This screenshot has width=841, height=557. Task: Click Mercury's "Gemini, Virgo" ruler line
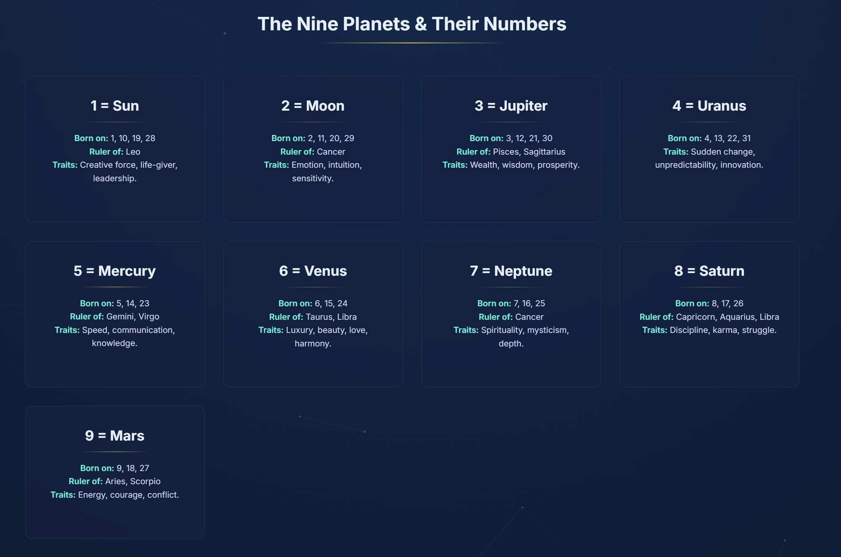pyautogui.click(x=132, y=316)
